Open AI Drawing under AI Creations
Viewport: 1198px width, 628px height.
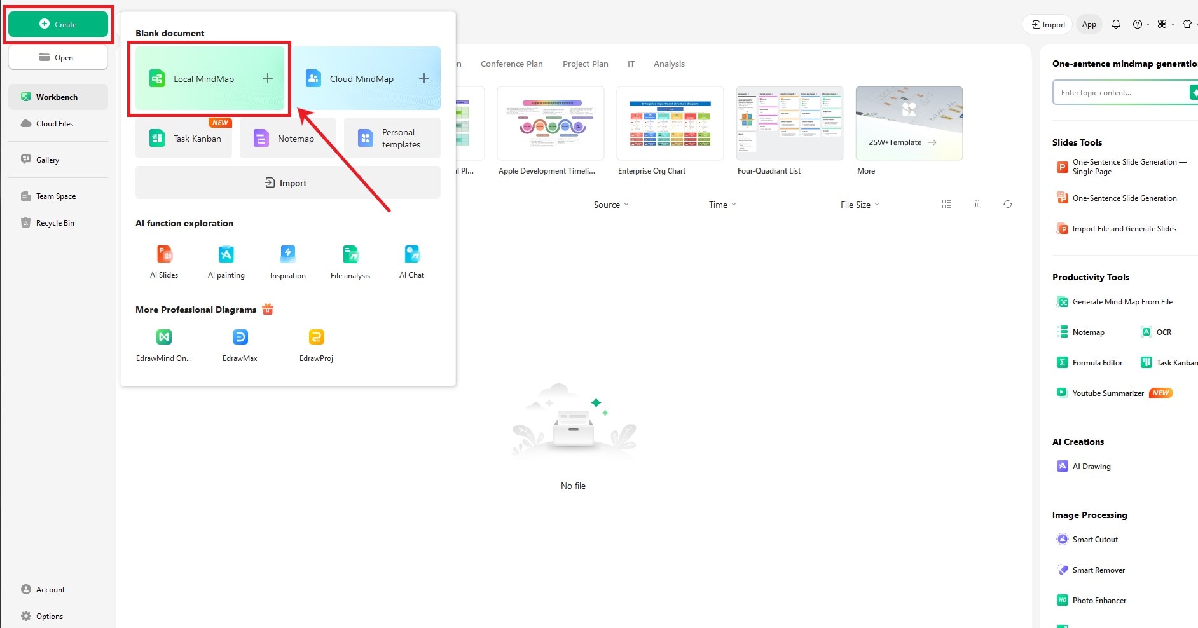point(1084,466)
